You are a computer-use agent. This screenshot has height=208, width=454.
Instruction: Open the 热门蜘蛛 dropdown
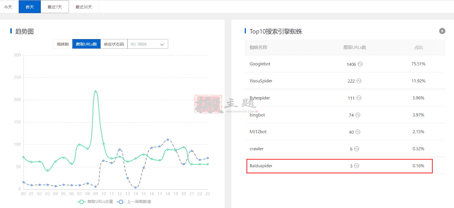(x=148, y=44)
